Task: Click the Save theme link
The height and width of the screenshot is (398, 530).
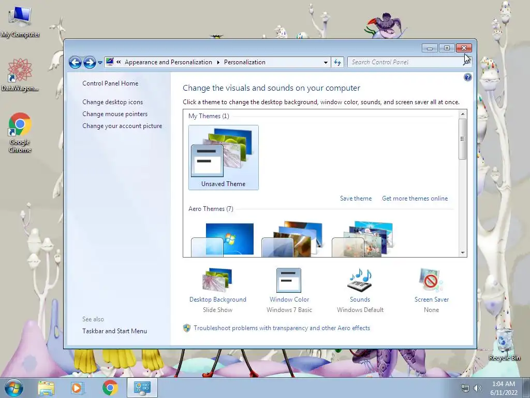Action: [x=356, y=198]
